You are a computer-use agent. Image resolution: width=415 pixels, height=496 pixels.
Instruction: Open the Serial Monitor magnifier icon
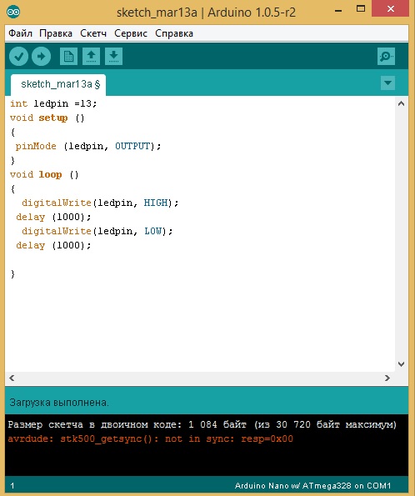386,57
